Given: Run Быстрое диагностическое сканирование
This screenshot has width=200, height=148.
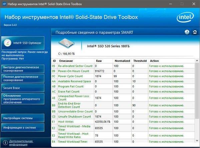Looking at the screenshot, I should point(22,69).
